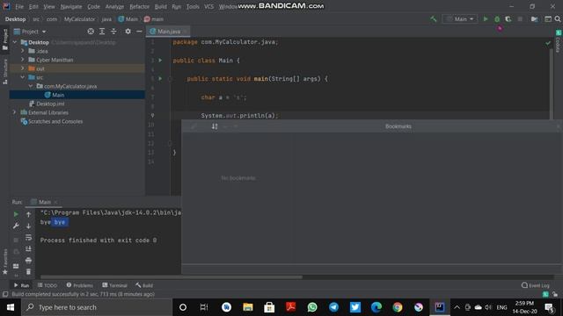563x316 pixels.
Task: Open the File menu
Action: (x=19, y=6)
